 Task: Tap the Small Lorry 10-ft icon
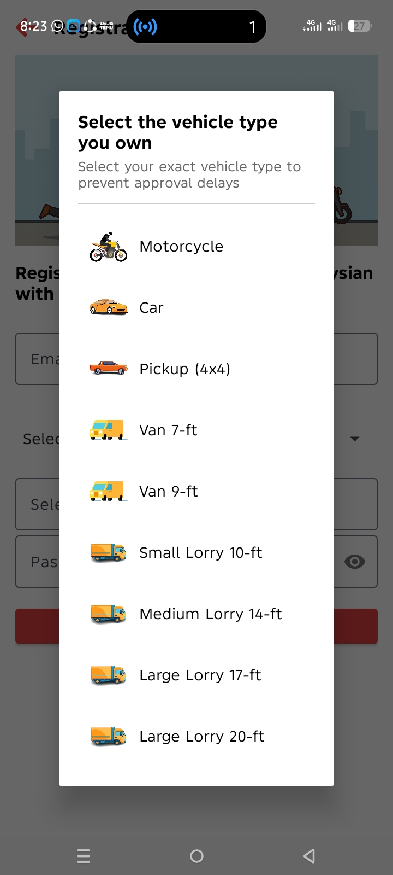[x=108, y=552]
